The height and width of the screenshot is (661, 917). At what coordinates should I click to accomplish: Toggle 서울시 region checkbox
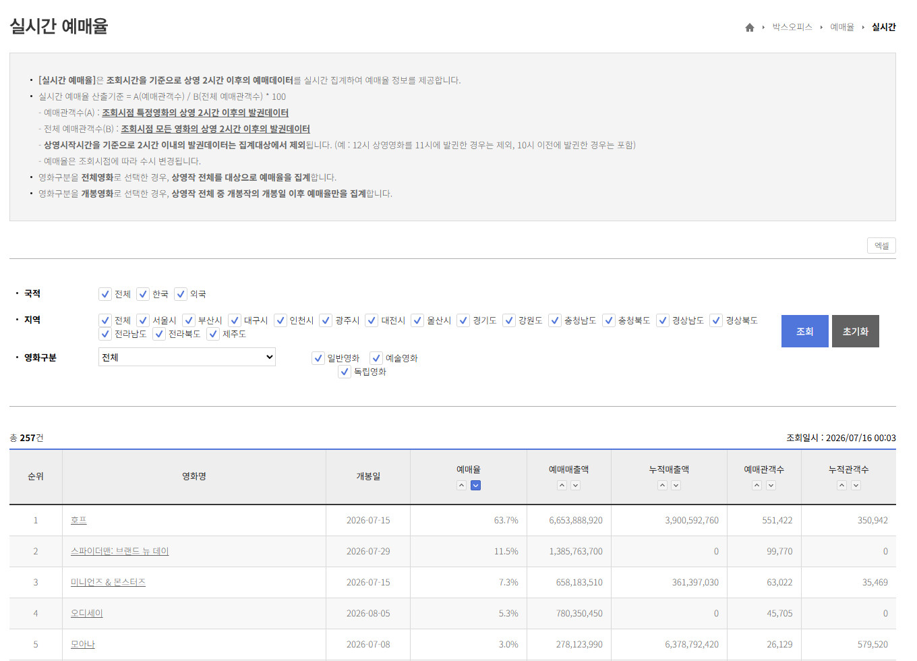[x=143, y=320]
